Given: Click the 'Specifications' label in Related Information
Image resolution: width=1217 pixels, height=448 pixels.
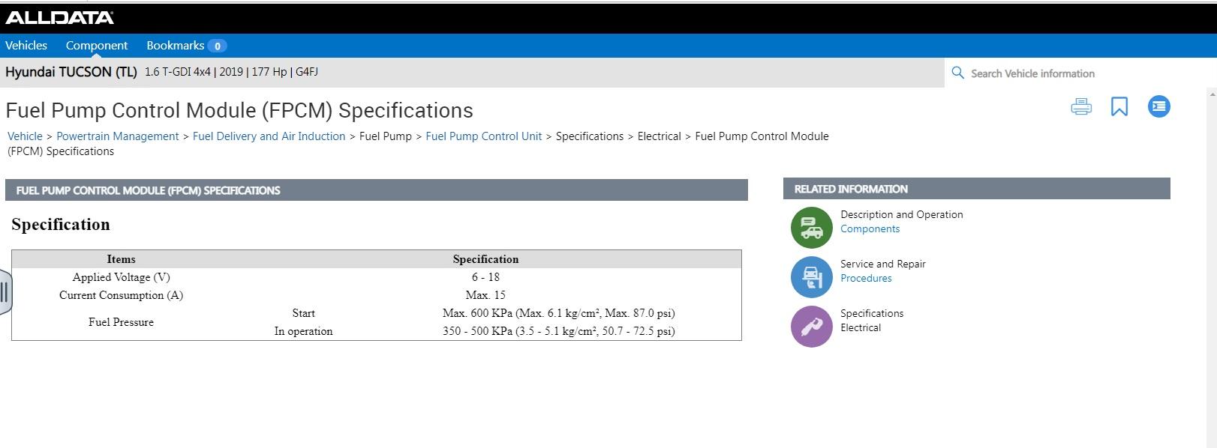Looking at the screenshot, I should (872, 313).
